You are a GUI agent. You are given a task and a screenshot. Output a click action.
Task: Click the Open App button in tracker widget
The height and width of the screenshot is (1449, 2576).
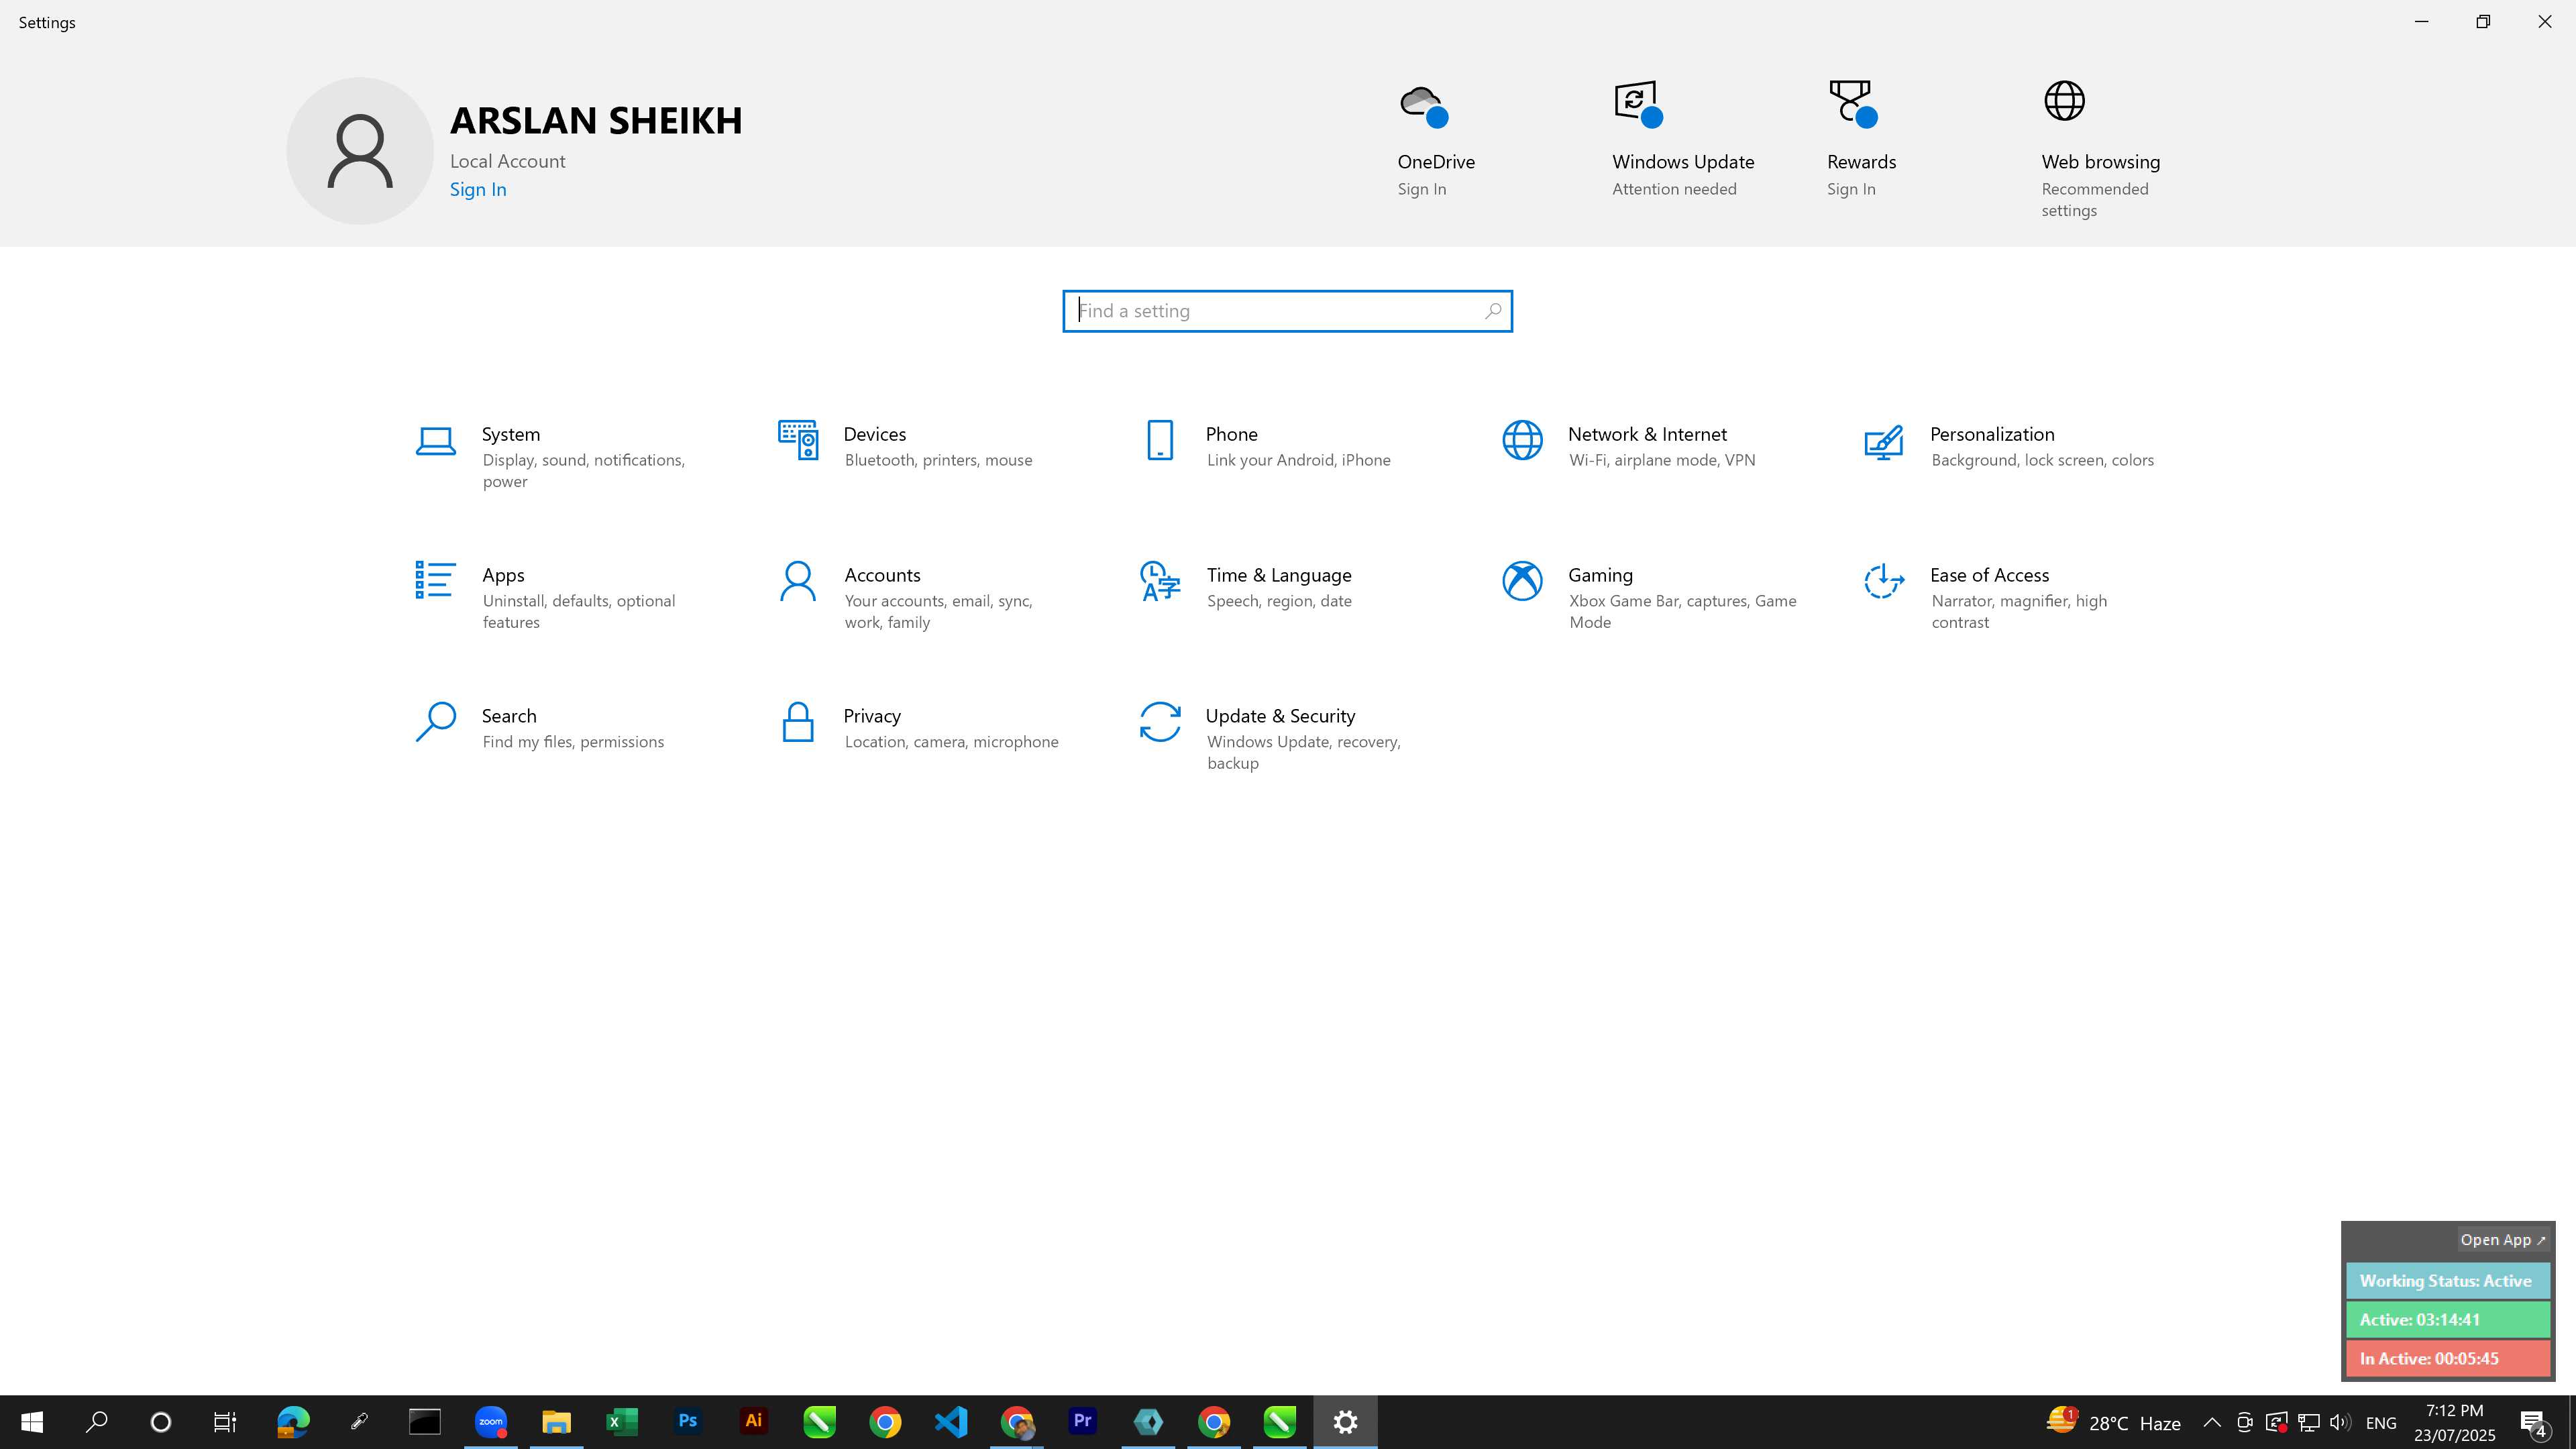(x=2502, y=1240)
